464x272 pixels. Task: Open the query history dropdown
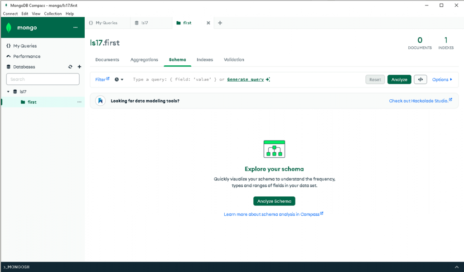119,79
